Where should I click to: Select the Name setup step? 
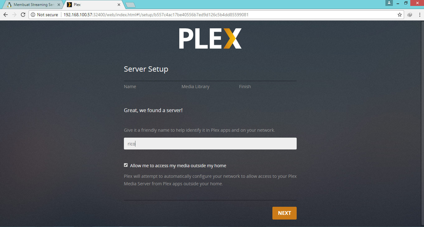[x=130, y=87]
